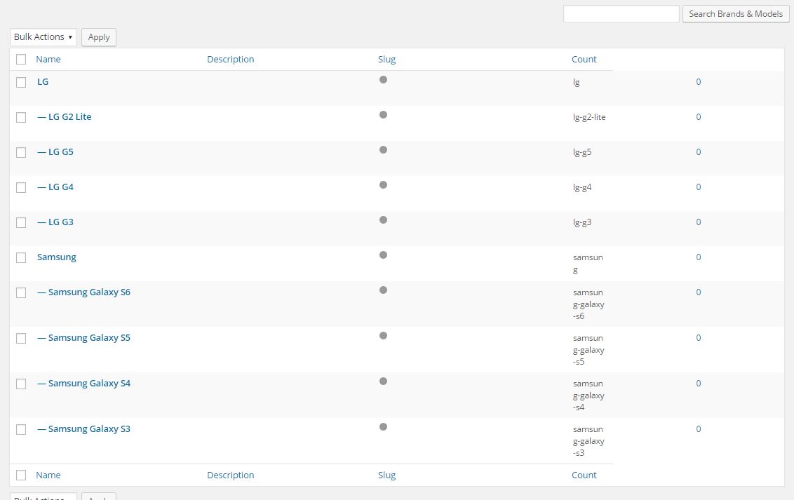This screenshot has width=794, height=500.
Task: Open the LG G5 model link
Action: pyautogui.click(x=55, y=151)
